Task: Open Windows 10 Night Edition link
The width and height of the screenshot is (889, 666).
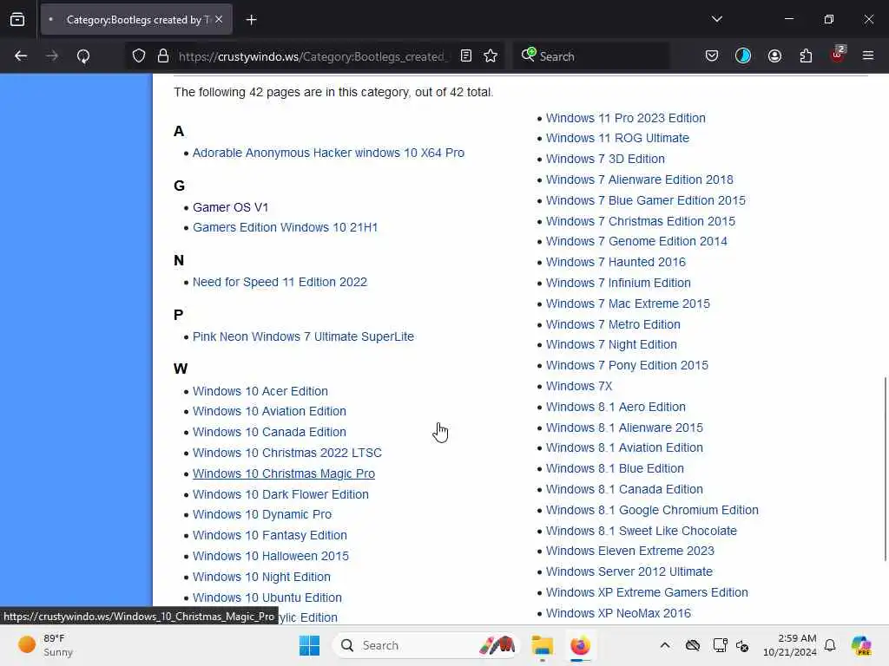Action: (x=261, y=577)
